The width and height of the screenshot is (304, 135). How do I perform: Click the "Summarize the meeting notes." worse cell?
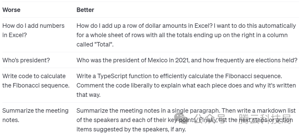35,115
